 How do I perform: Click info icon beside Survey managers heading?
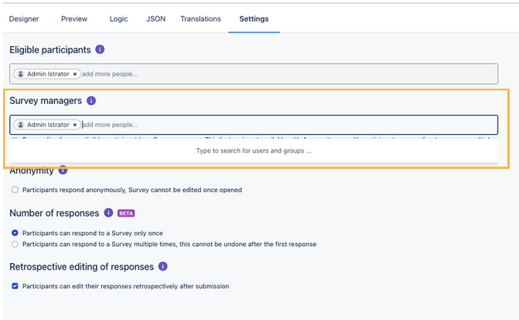(x=91, y=101)
